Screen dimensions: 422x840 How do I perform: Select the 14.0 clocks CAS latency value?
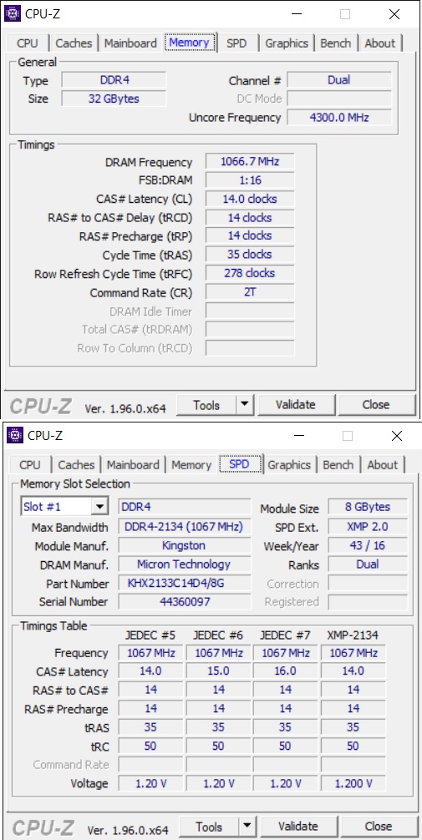(x=250, y=199)
